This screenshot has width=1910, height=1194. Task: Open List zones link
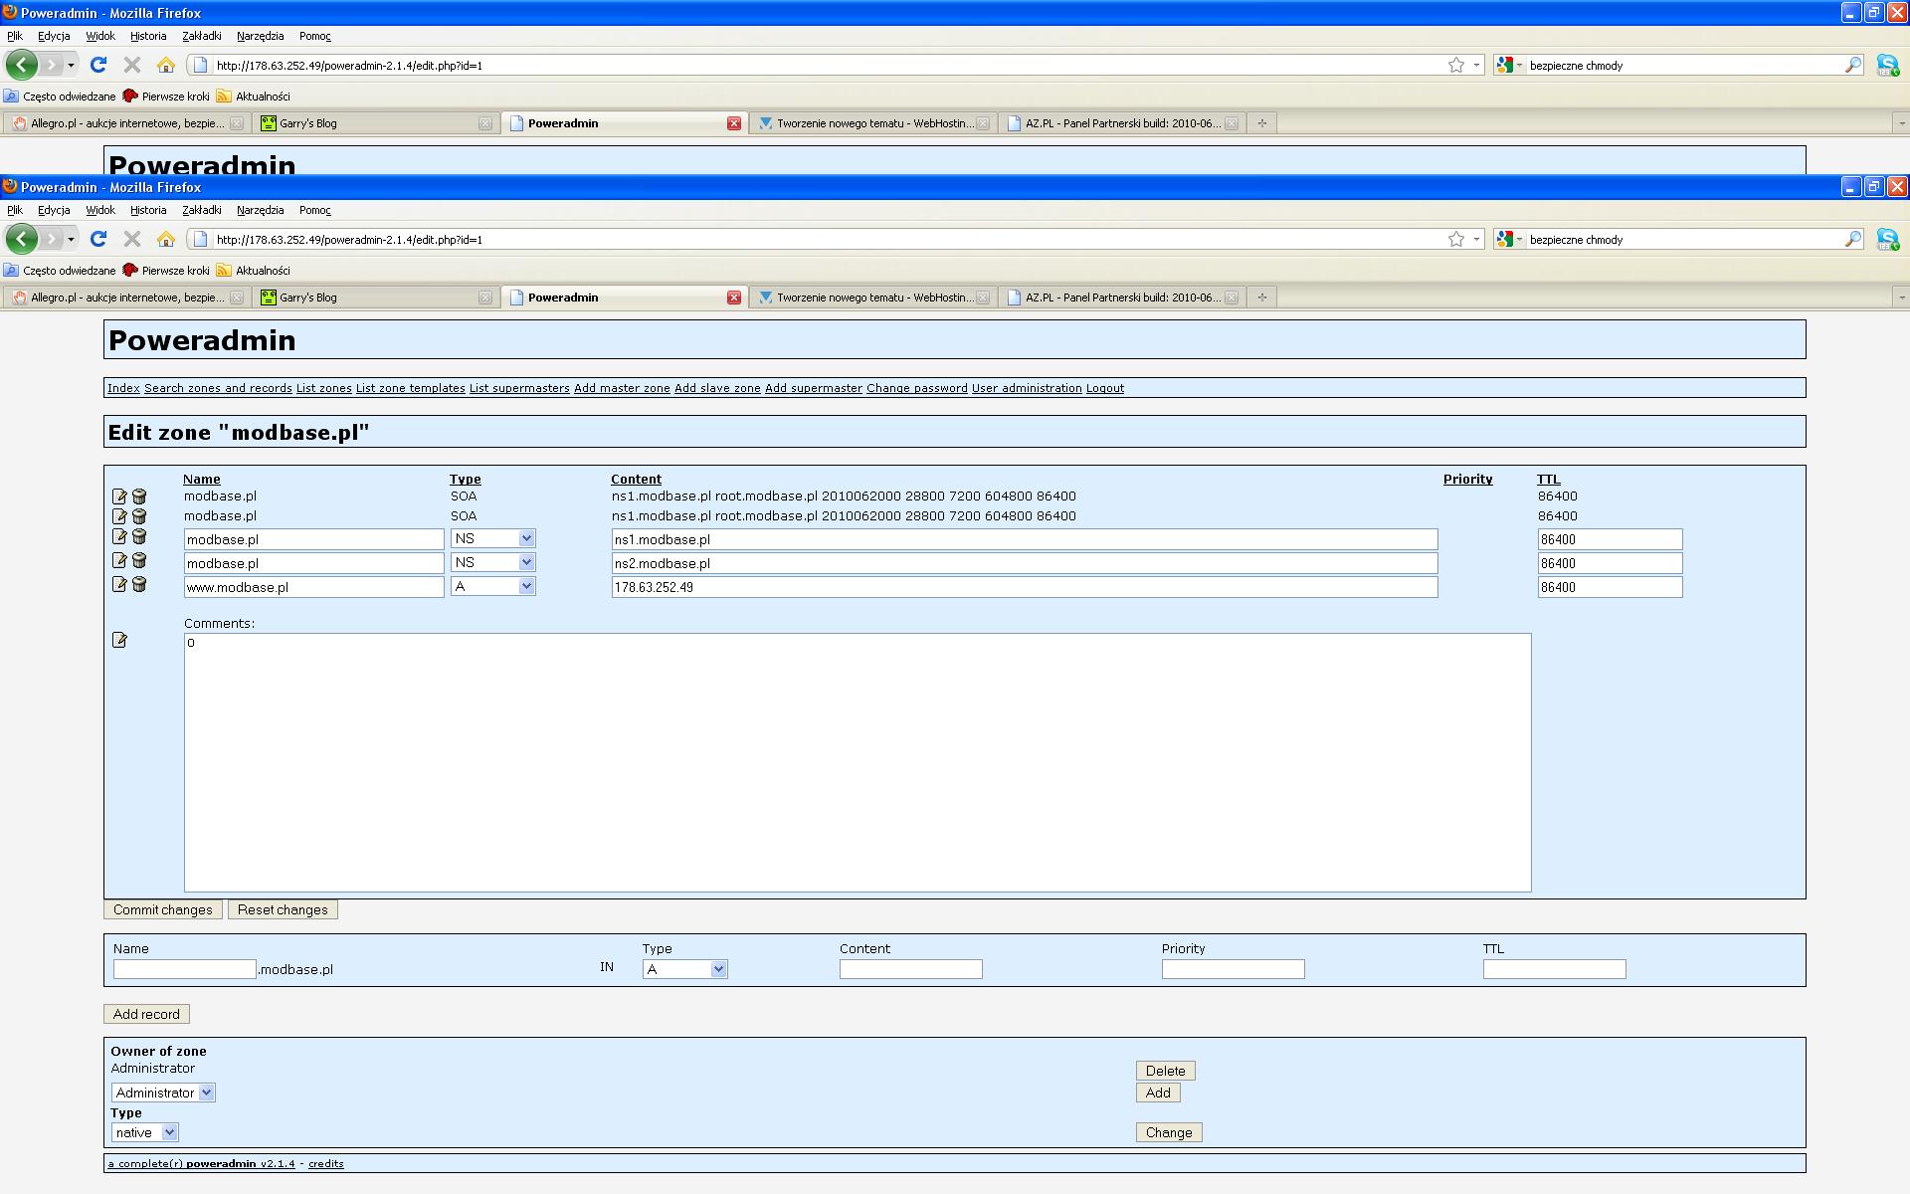324,388
